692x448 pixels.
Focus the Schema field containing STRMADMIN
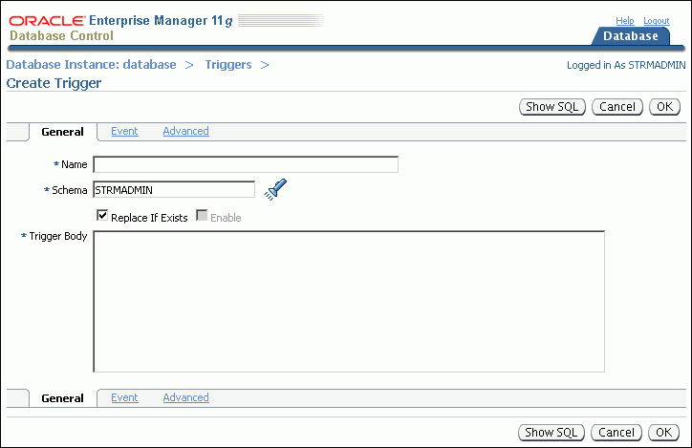point(174,189)
